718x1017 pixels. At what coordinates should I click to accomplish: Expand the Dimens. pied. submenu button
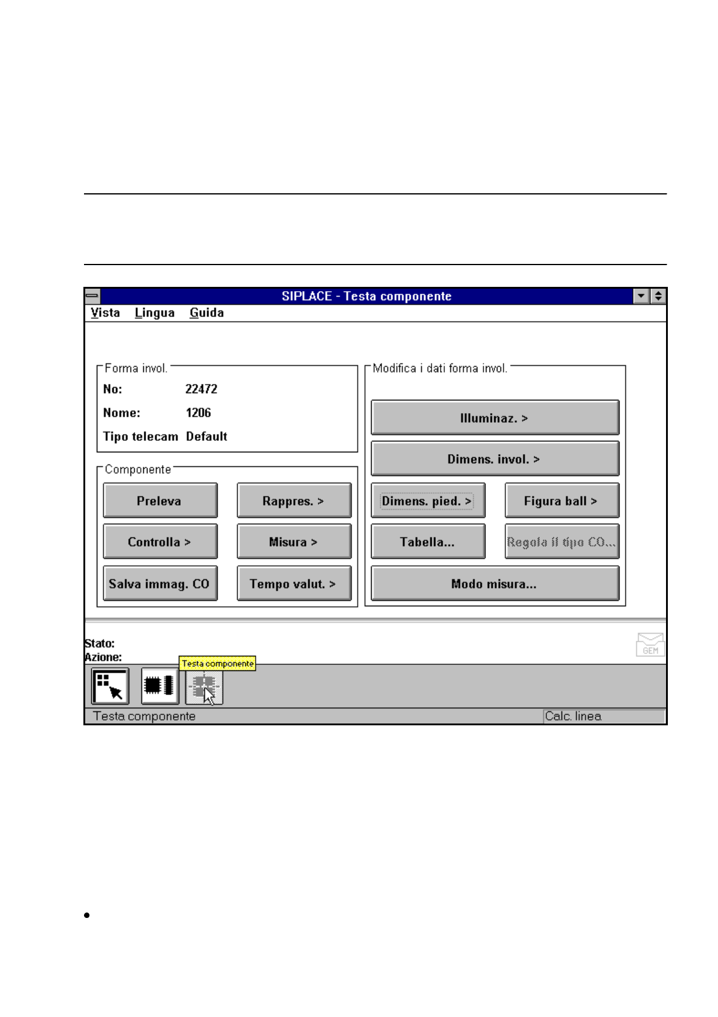point(428,501)
